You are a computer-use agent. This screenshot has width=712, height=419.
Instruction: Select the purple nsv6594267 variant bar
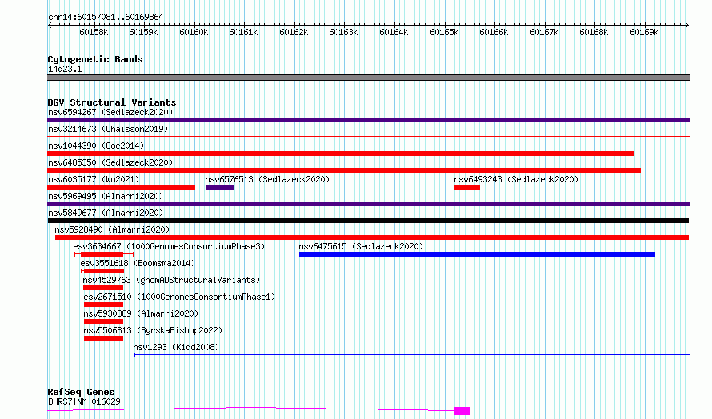pyautogui.click(x=368, y=120)
